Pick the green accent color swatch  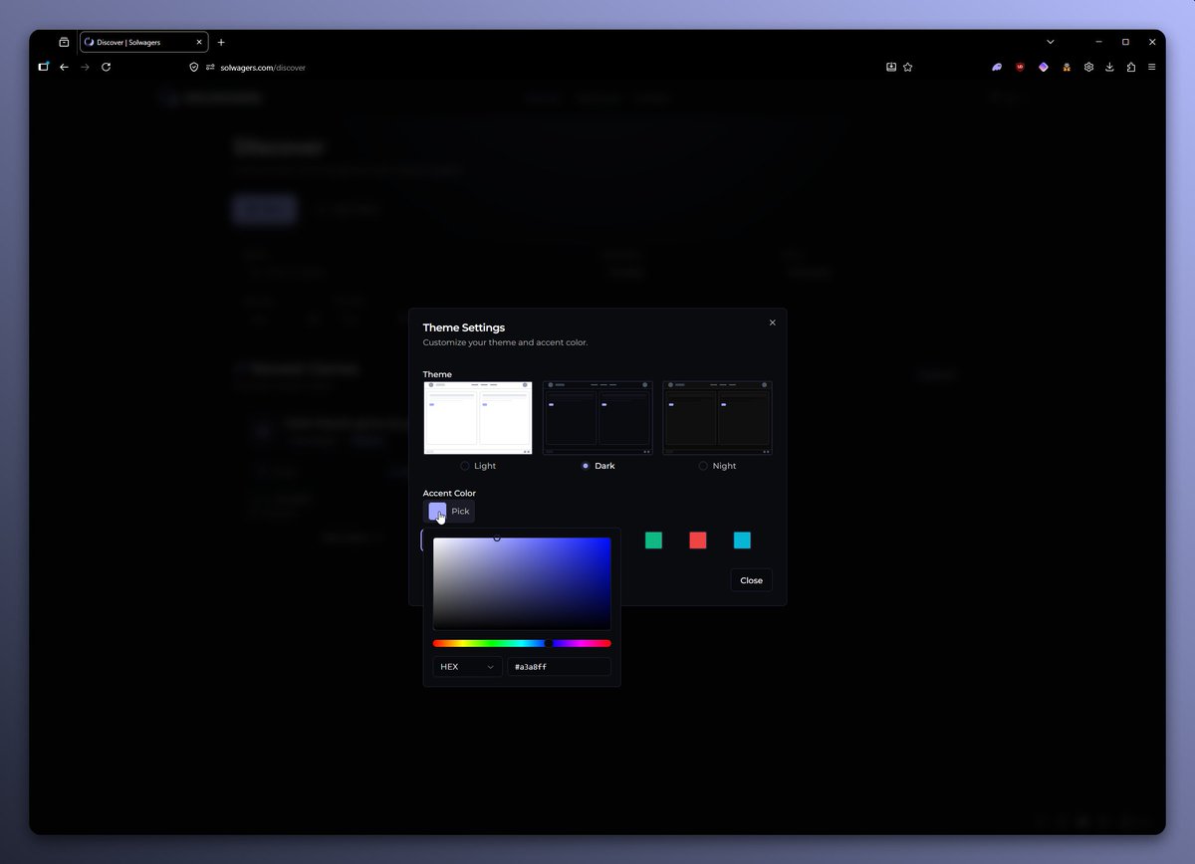pos(653,540)
